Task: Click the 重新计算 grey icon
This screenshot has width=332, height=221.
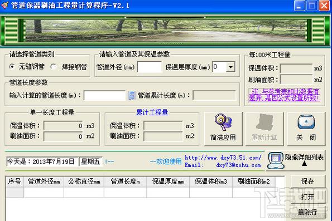Action: click(264, 122)
